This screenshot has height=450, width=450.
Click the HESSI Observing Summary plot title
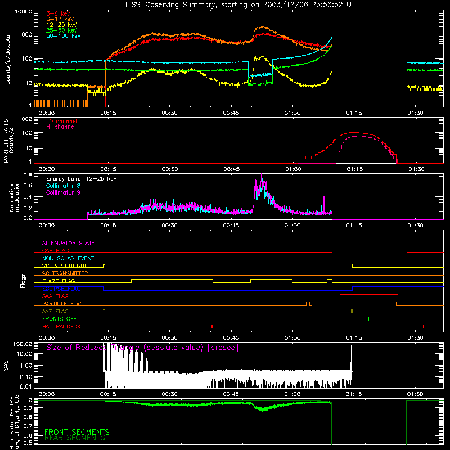[x=238, y=4]
